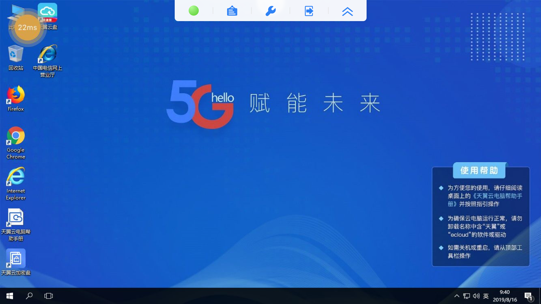The height and width of the screenshot is (304, 541).
Task: Click the export arrow toolbar icon
Action: [x=309, y=11]
